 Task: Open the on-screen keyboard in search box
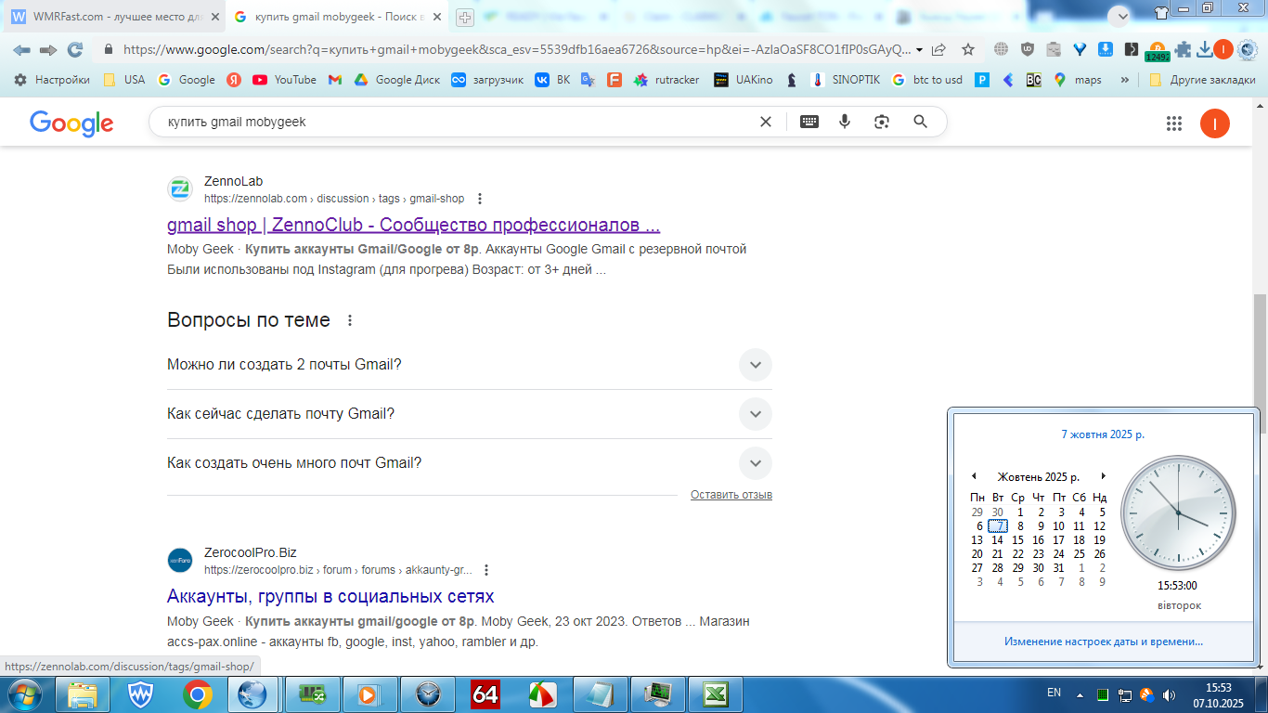click(809, 122)
